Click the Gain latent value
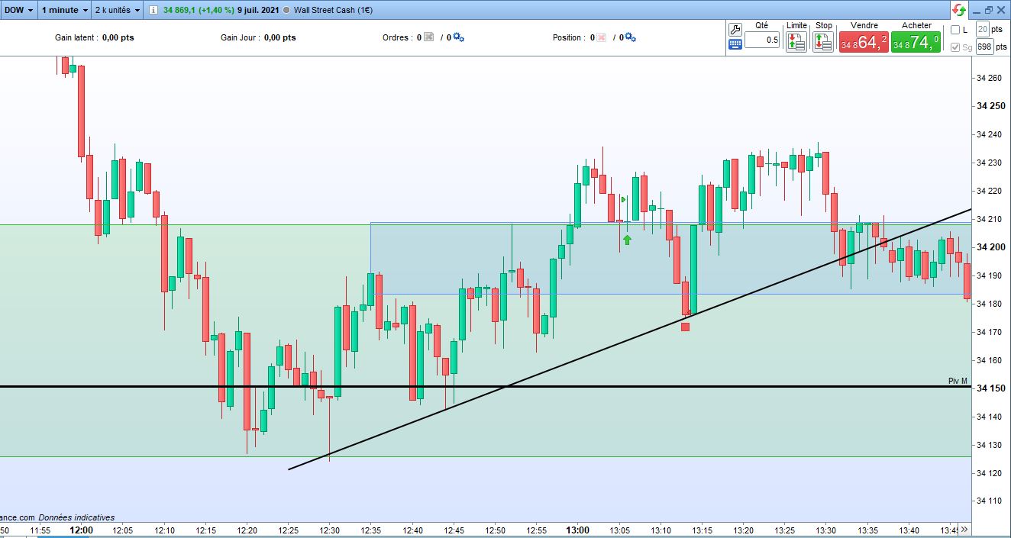 (118, 37)
